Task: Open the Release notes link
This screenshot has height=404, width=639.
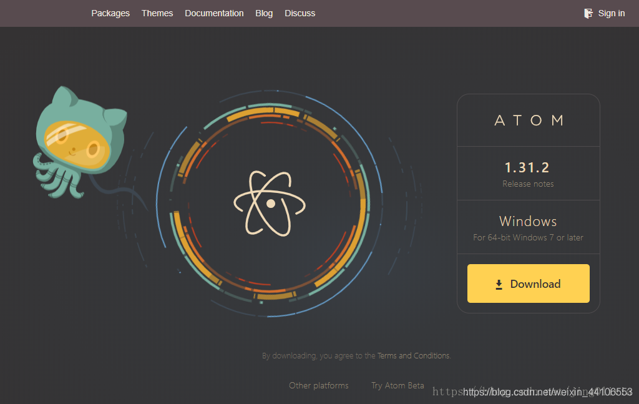Action: pyautogui.click(x=528, y=184)
